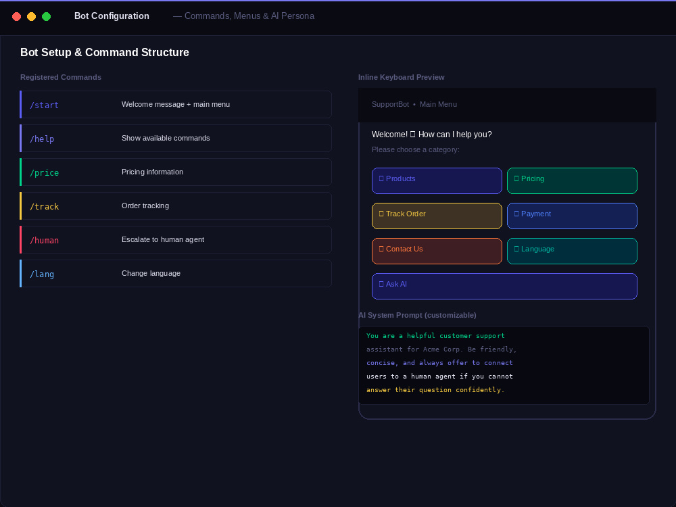This screenshot has width=676, height=507.
Task: Click the 'Bot Setup & Command Structure' title
Action: pyautogui.click(x=105, y=52)
